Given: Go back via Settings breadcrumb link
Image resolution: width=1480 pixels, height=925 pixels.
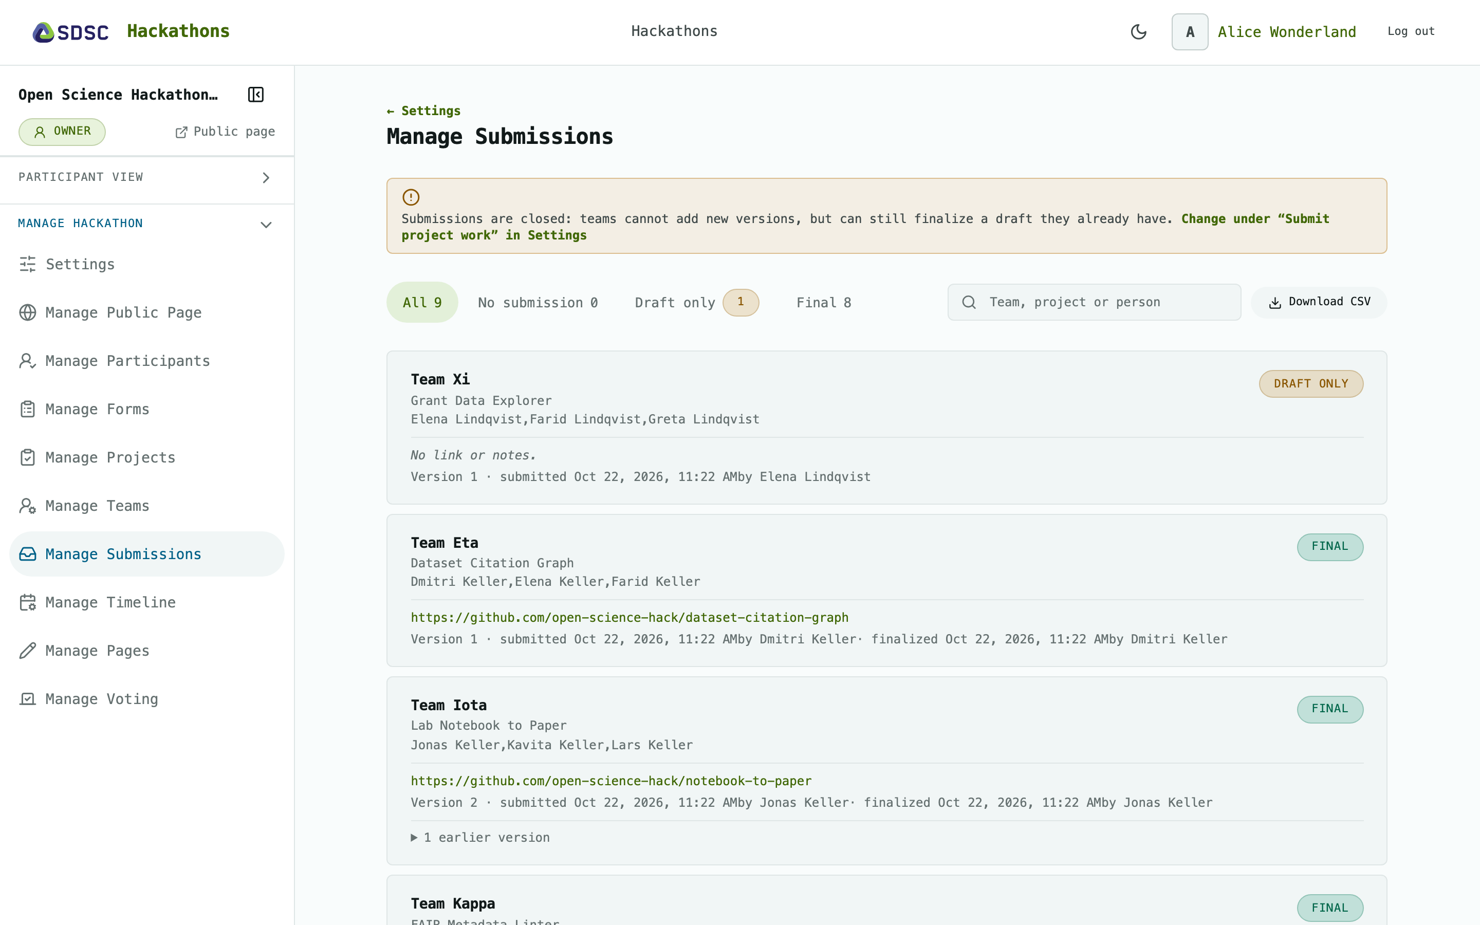Looking at the screenshot, I should pos(423,110).
